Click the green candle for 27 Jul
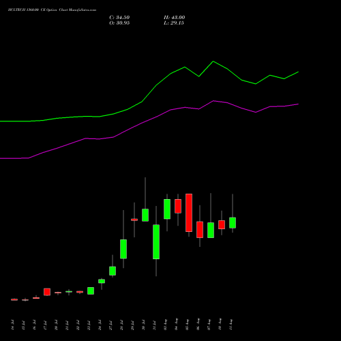Viewport: 341px width, 341px height. 113,271
